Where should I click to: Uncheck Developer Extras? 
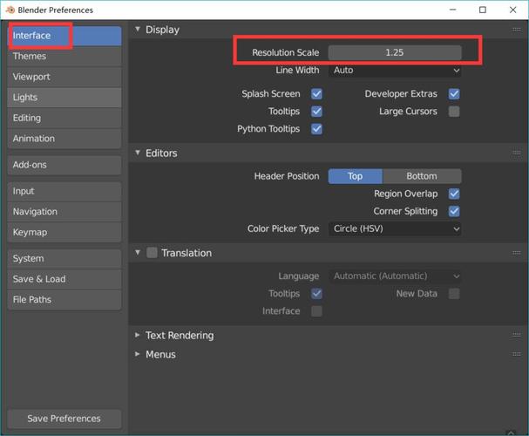454,94
